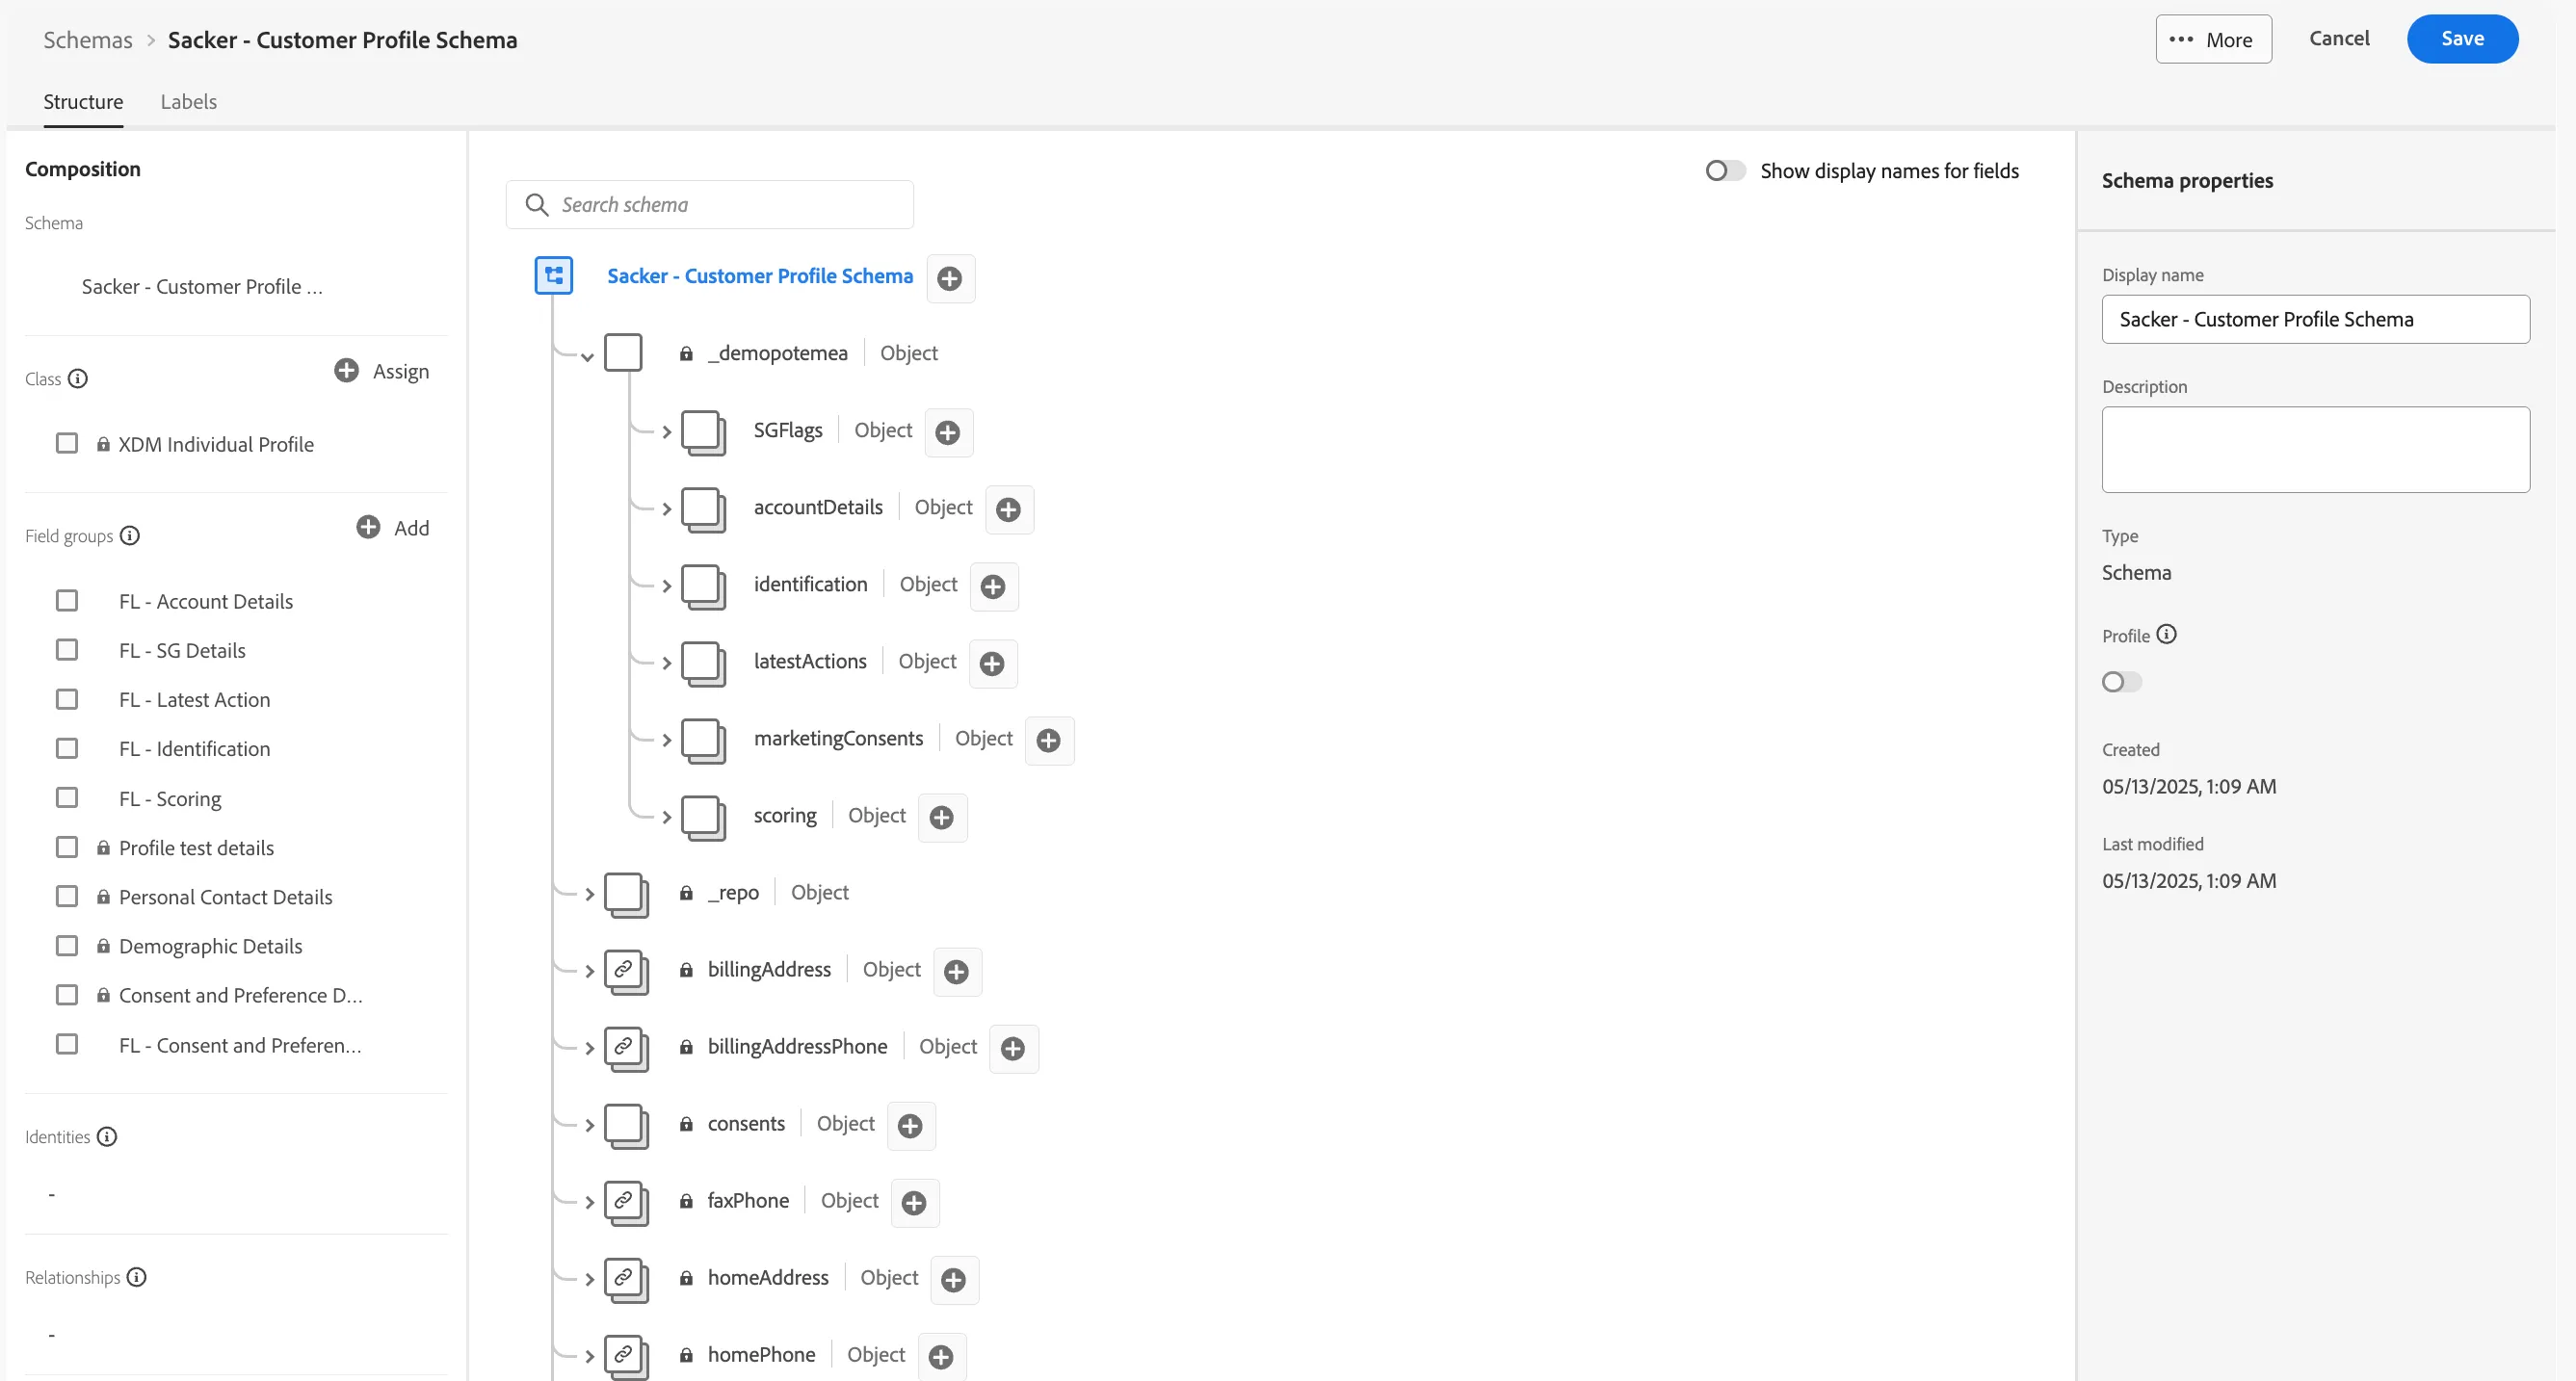Open the Class info icon

(x=77, y=378)
